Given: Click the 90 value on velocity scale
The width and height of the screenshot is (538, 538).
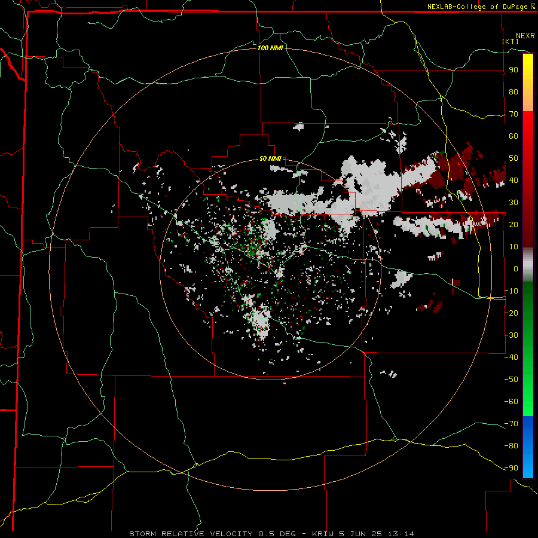Looking at the screenshot, I should coord(513,70).
